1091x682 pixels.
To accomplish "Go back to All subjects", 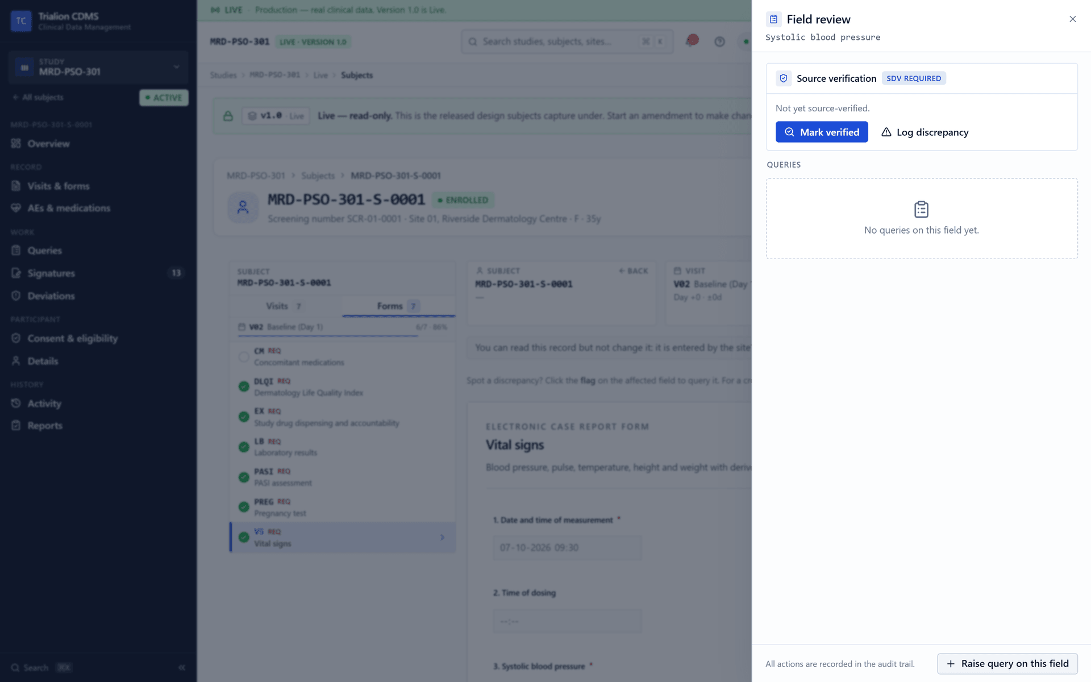I will pyautogui.click(x=38, y=97).
